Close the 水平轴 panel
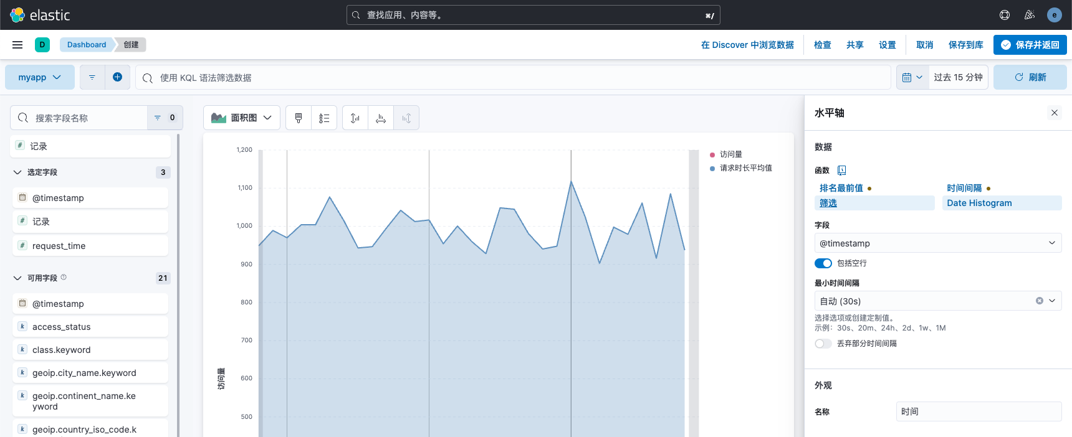This screenshot has width=1072, height=437. (x=1055, y=113)
